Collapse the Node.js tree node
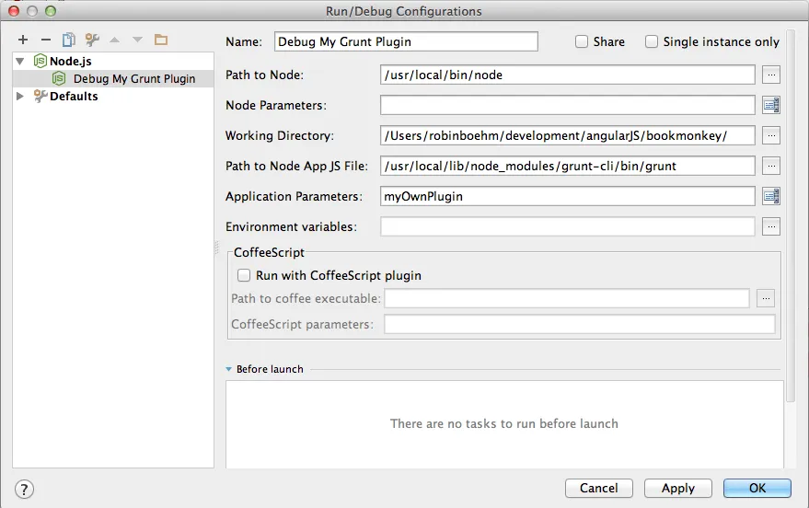The height and width of the screenshot is (508, 809). click(20, 62)
